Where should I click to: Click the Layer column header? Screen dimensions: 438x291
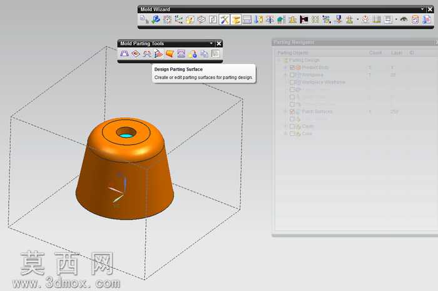coord(396,53)
